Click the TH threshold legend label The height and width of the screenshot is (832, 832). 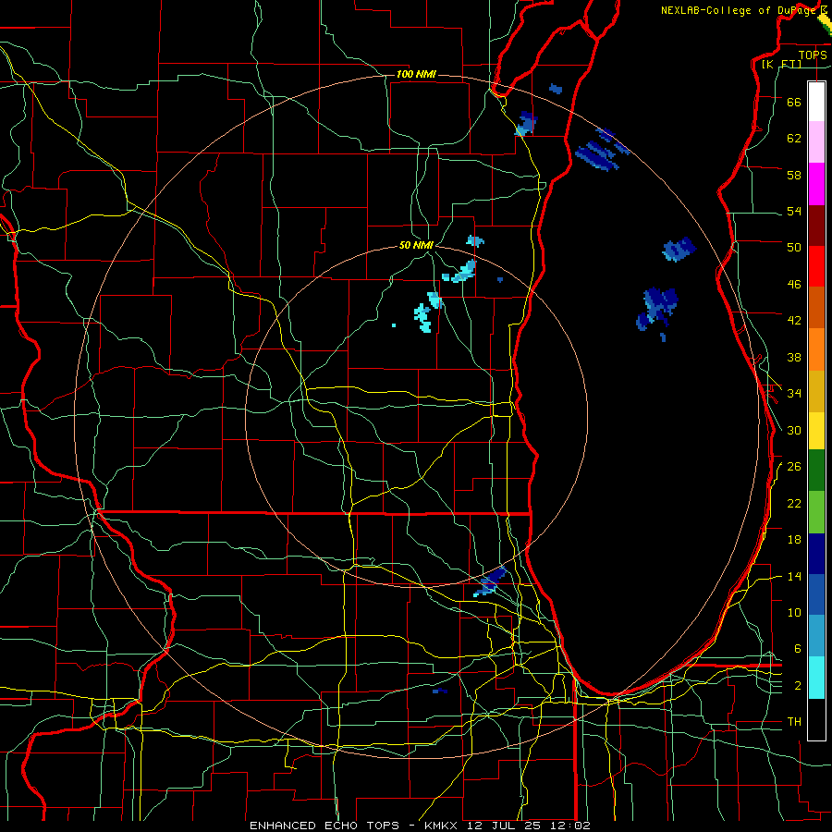pos(794,722)
